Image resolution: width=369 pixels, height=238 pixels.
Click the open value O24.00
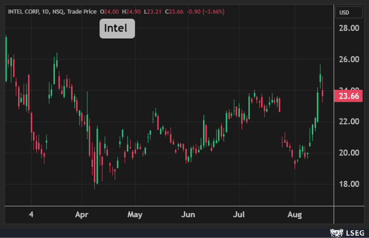pos(109,12)
